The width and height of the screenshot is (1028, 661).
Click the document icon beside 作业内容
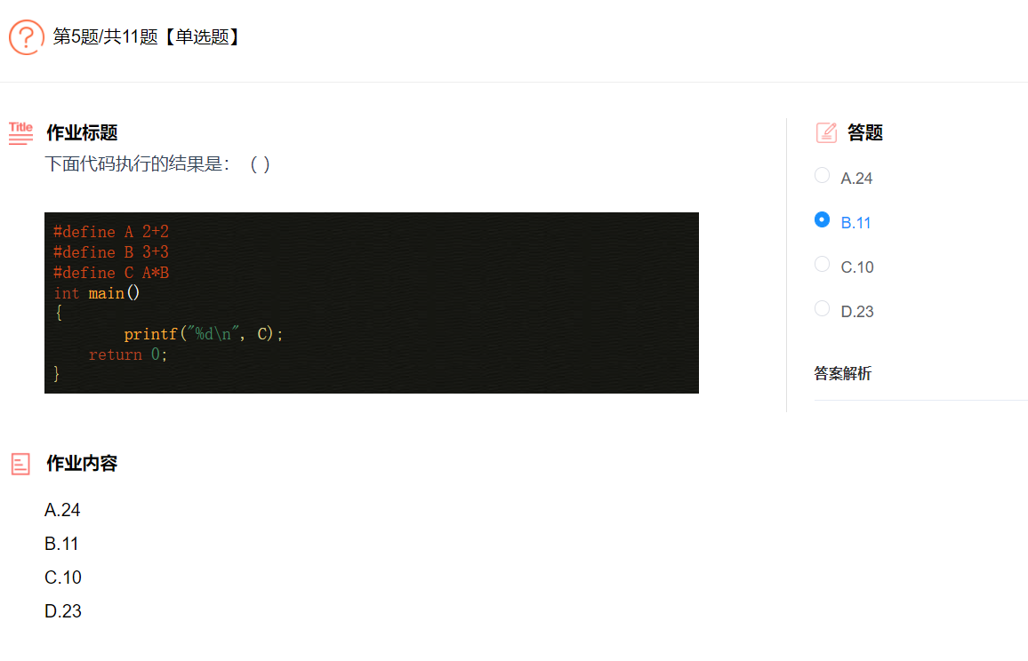coord(20,464)
